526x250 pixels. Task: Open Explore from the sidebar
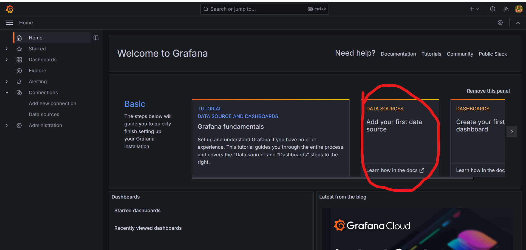pyautogui.click(x=37, y=71)
